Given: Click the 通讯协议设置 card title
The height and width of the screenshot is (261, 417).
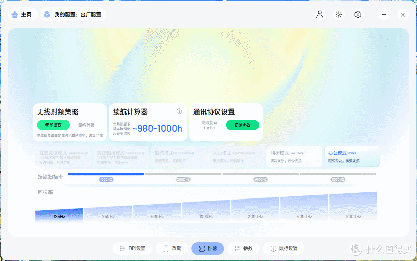Looking at the screenshot, I should point(214,112).
